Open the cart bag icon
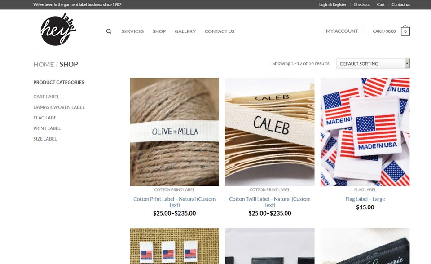Viewport: 431px width, 264px height. coord(405,31)
